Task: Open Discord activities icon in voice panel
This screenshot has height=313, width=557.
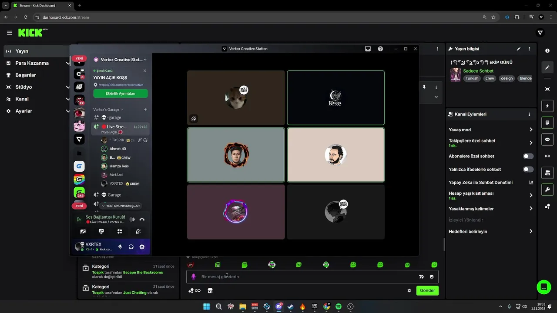Action: (x=120, y=231)
